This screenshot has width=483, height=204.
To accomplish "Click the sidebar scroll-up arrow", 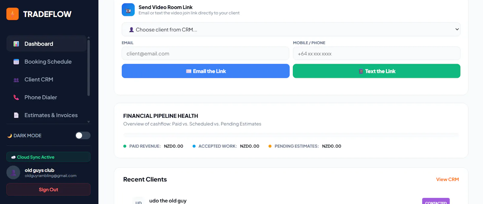I will 88,38.
